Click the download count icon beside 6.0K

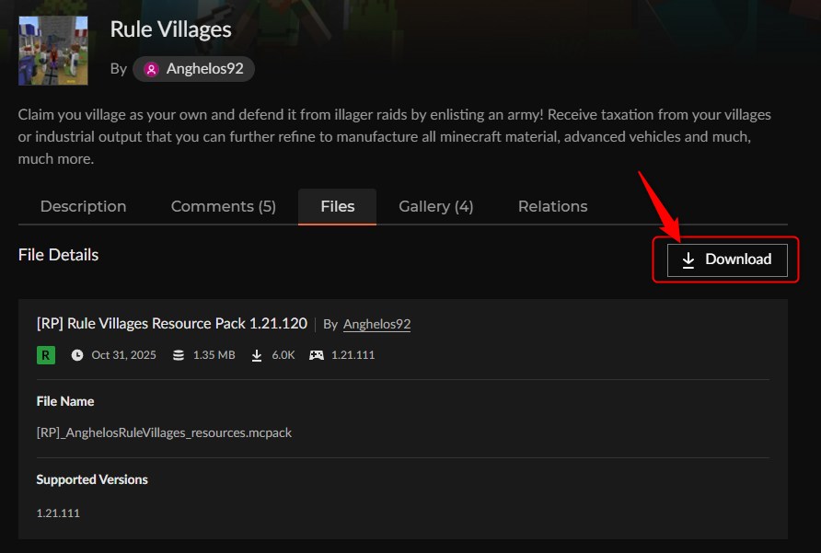(257, 355)
